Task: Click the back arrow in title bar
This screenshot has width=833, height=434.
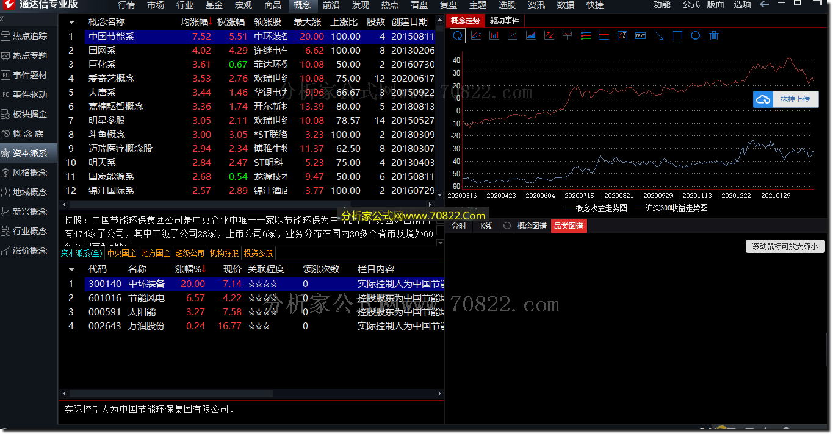Action: (x=765, y=5)
